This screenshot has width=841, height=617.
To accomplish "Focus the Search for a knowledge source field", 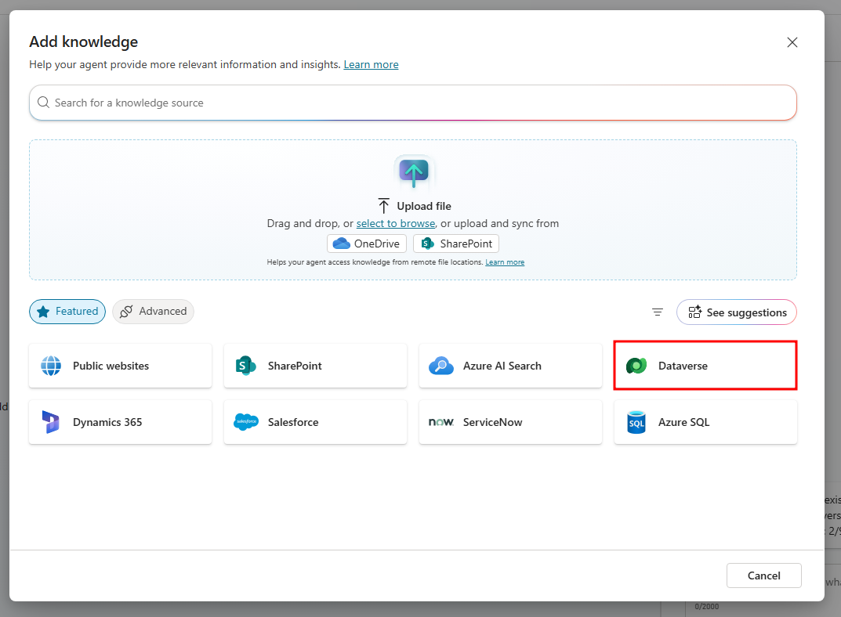I will (x=413, y=103).
